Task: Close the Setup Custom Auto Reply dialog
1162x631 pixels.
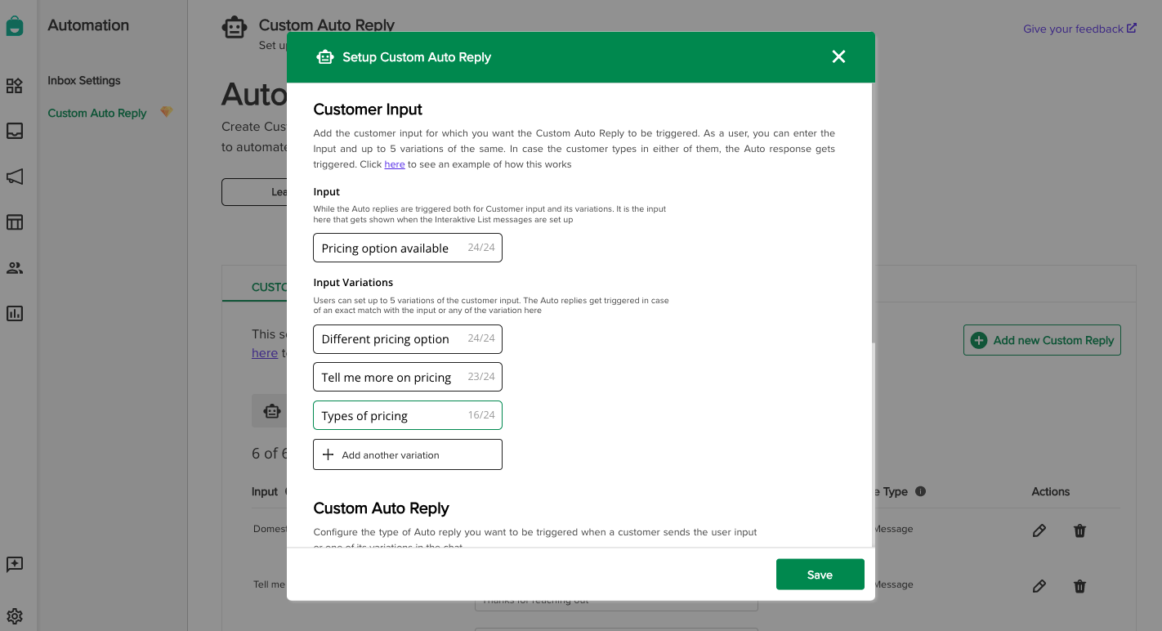Action: 838,56
